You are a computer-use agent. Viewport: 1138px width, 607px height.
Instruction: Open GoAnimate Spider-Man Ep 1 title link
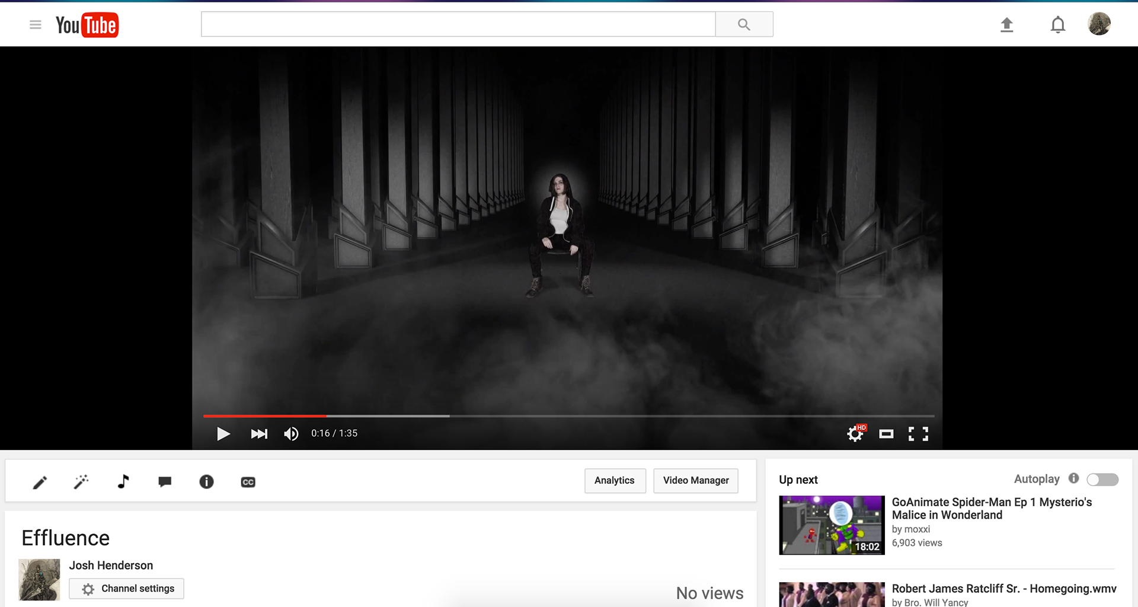[992, 509]
